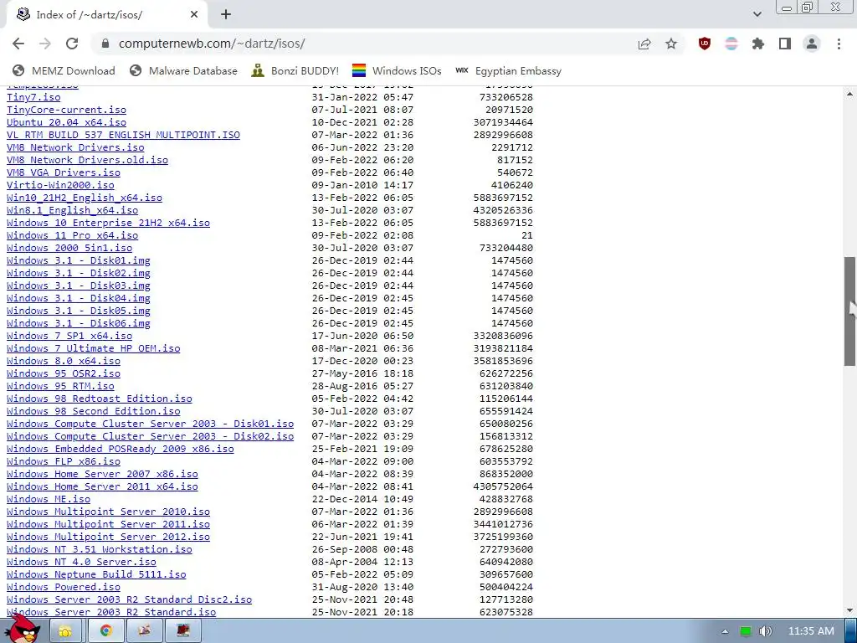Click the padlock site info icon
The image size is (857, 643).
(105, 44)
